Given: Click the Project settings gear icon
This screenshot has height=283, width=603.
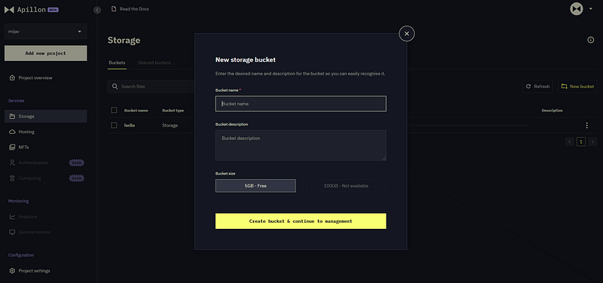Looking at the screenshot, I should click(12, 271).
